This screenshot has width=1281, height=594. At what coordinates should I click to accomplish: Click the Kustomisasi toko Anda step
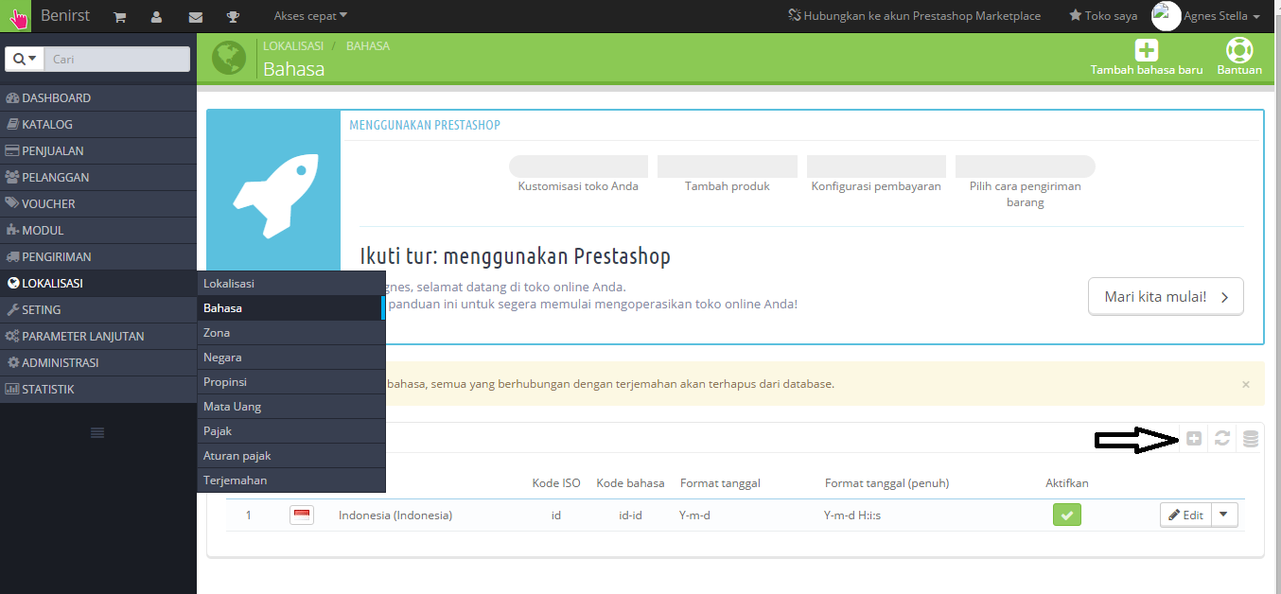pos(578,175)
